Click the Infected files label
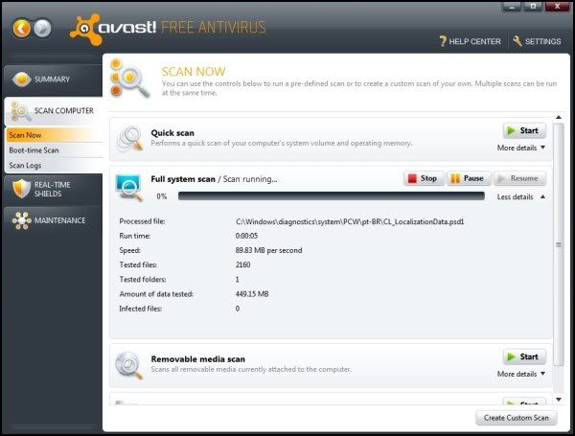The height and width of the screenshot is (436, 575). [x=141, y=309]
